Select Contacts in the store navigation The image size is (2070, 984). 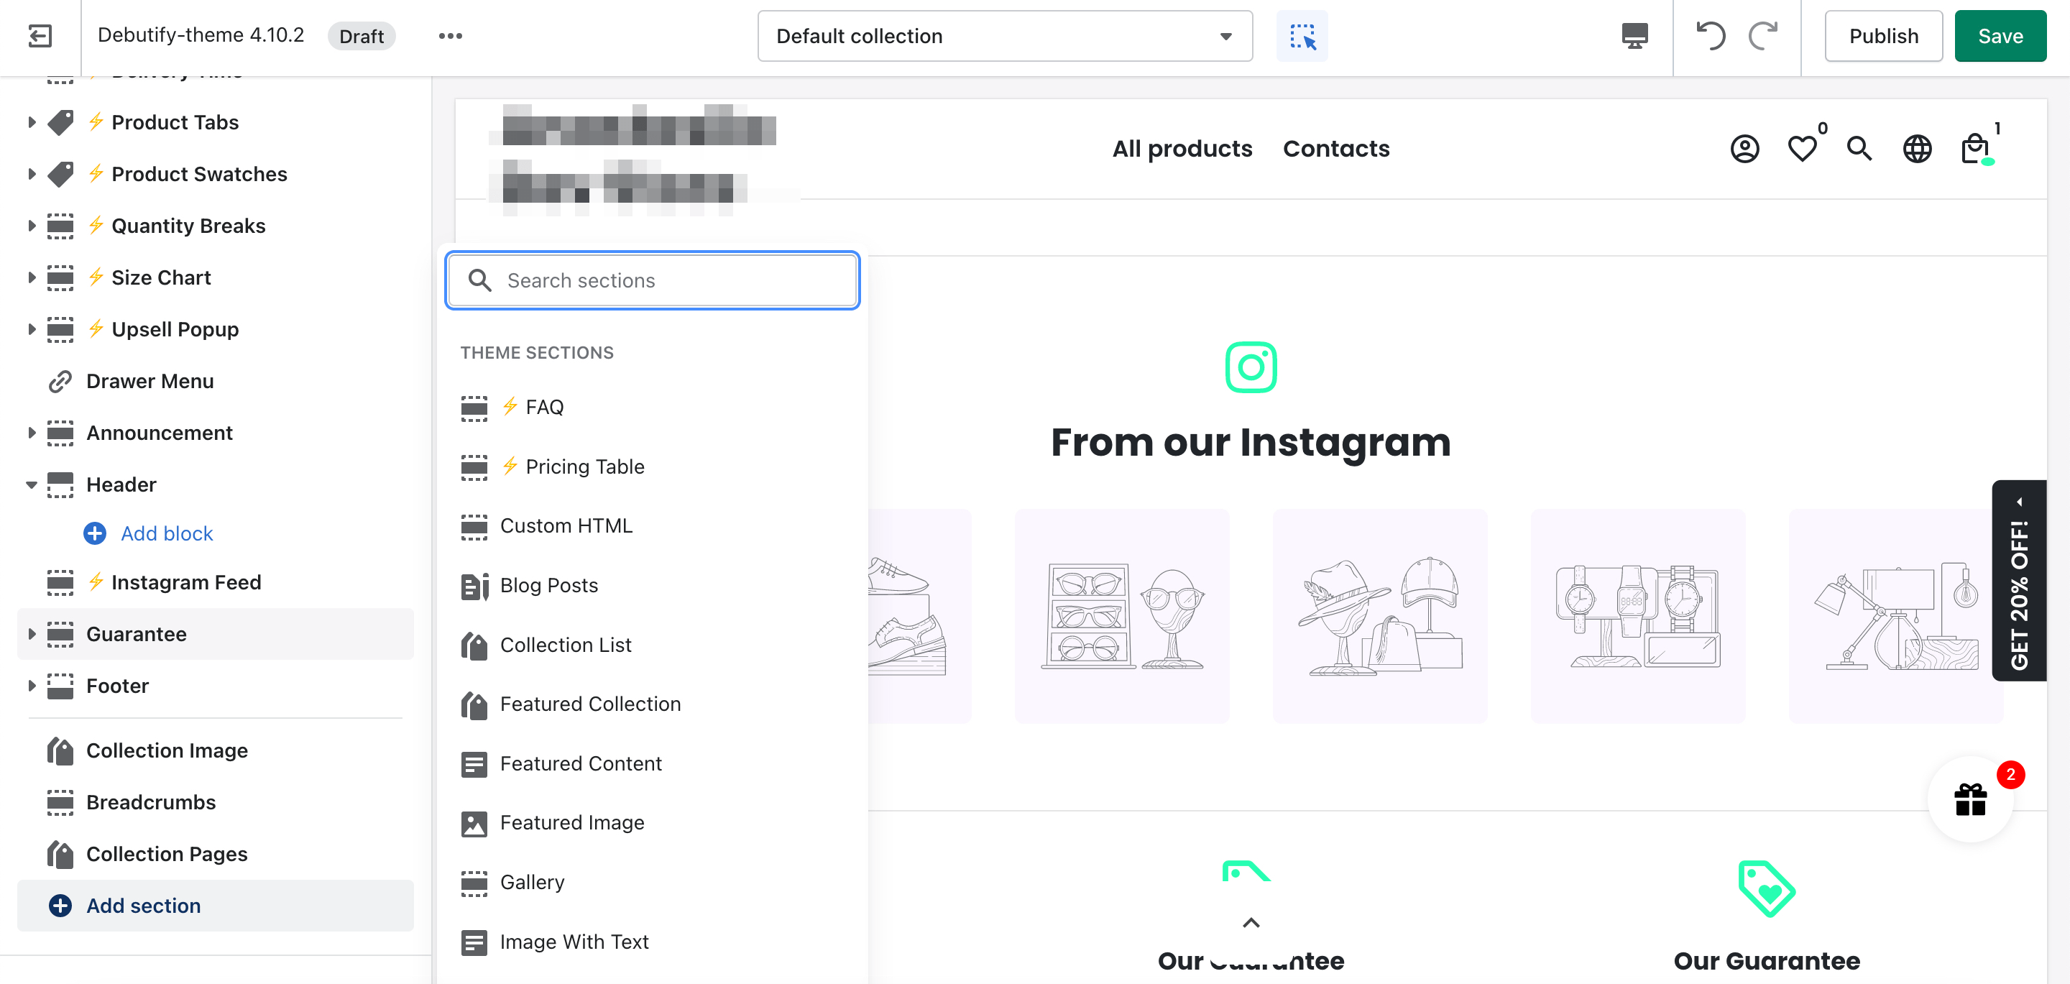click(x=1336, y=149)
